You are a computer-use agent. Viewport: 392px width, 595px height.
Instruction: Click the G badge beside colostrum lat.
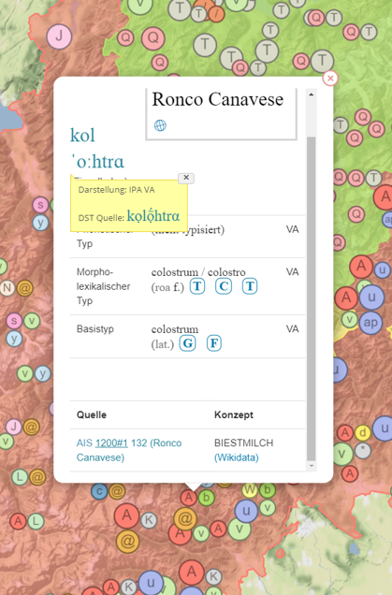pos(187,343)
